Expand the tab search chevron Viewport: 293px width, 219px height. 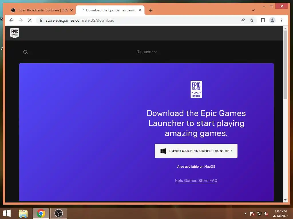tap(253, 10)
